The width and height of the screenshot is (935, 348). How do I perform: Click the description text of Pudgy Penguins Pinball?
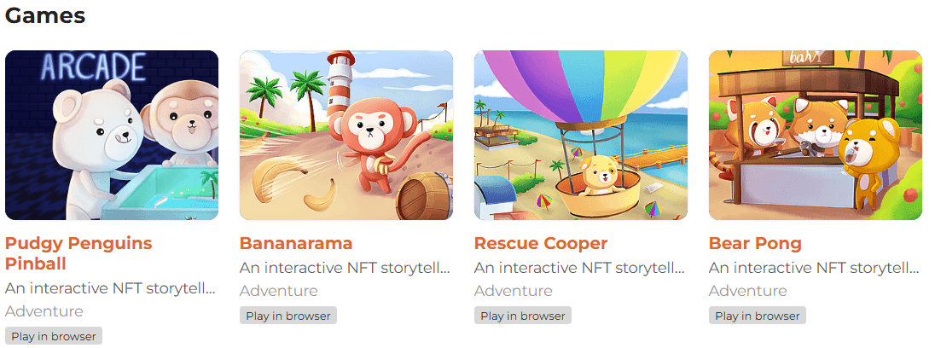point(110,288)
